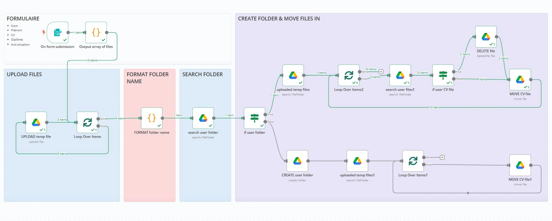Click the red trigger bolt icon
The height and width of the screenshot is (221, 552).
[44, 32]
